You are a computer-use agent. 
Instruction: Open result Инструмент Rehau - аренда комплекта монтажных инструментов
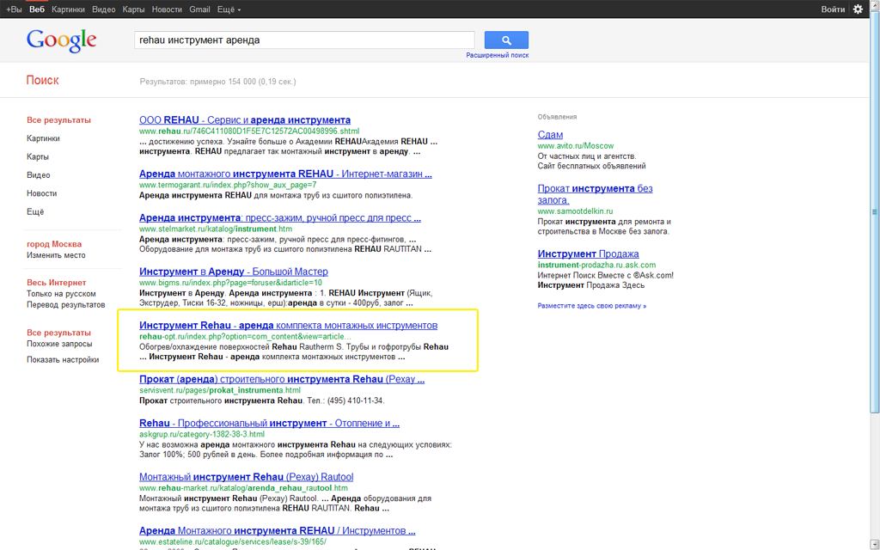coord(289,326)
